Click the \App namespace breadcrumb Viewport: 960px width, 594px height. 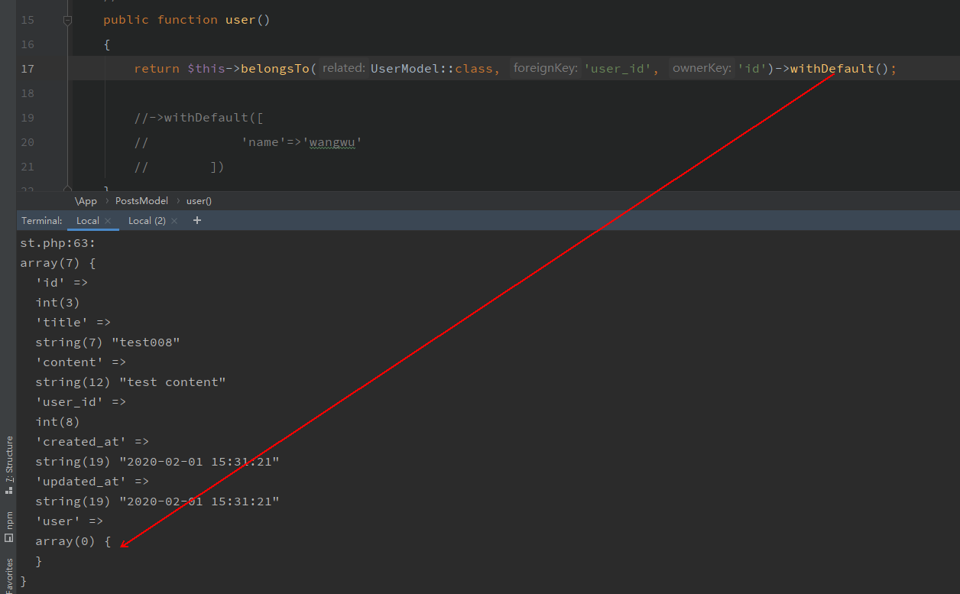coord(86,201)
